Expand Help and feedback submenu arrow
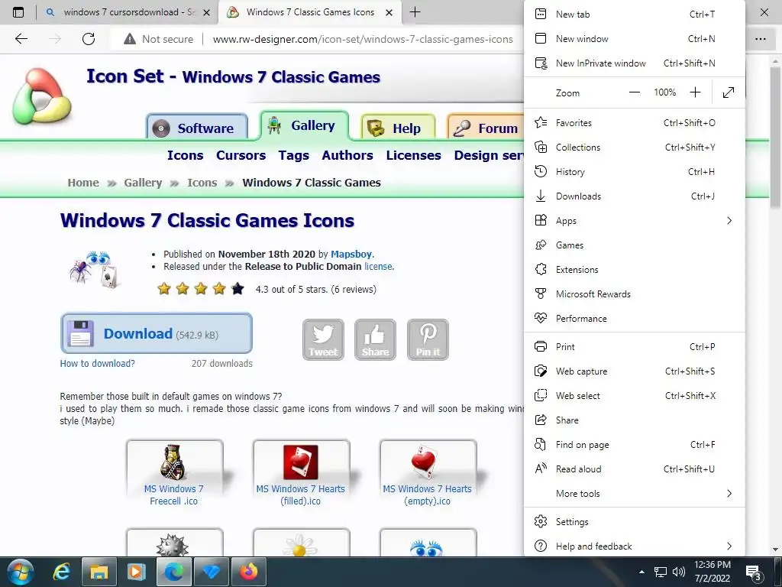The width and height of the screenshot is (782, 587). (x=729, y=546)
